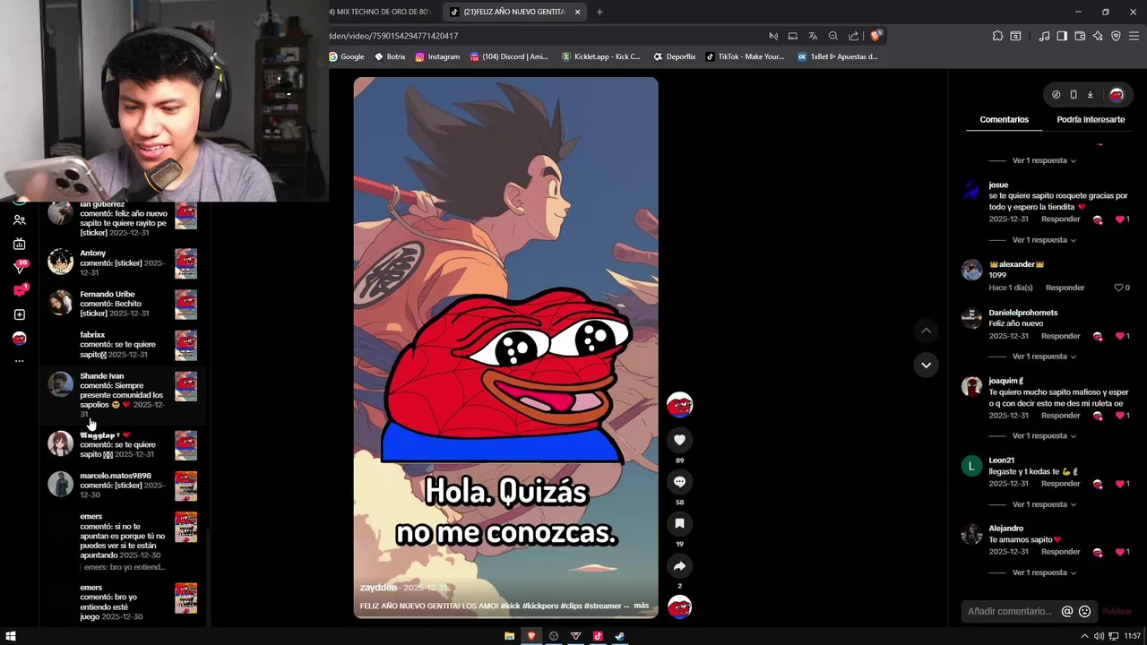Expand 'Ver 1 respuesta' under Danielelprohornets' comment
The image size is (1147, 645).
[1044, 357]
